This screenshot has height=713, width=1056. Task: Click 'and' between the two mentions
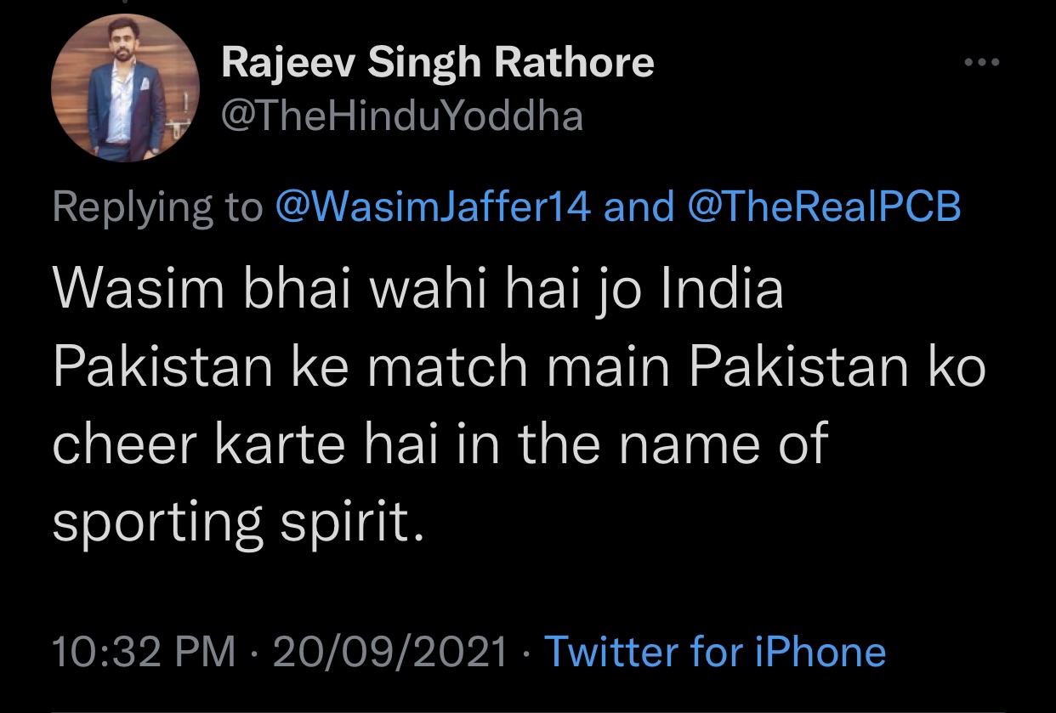(638, 207)
